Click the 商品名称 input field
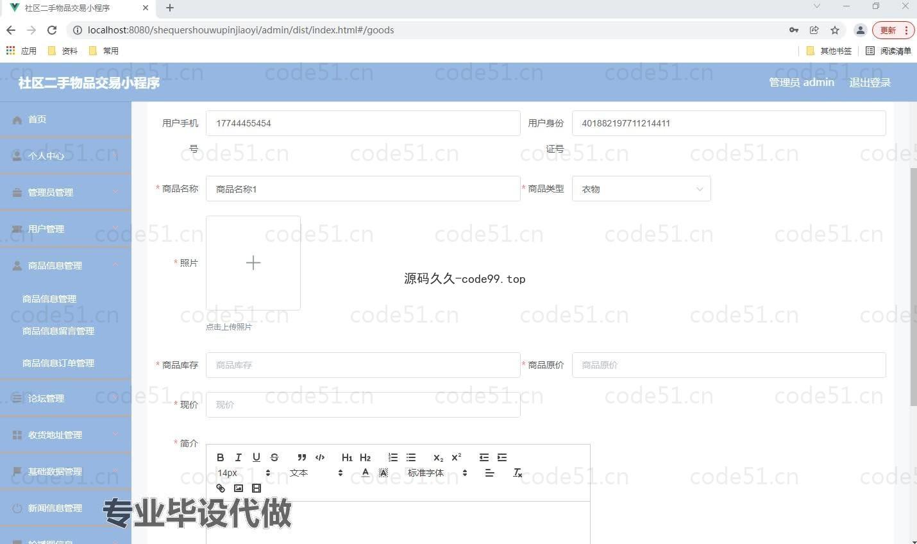 pyautogui.click(x=363, y=189)
